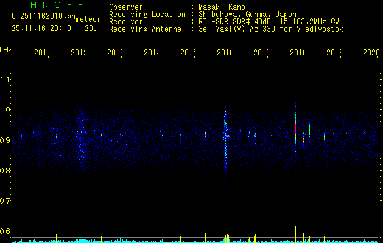The height and width of the screenshot is (243, 383).
Task: Click the HROFFT title text
Action: (x=63, y=5)
